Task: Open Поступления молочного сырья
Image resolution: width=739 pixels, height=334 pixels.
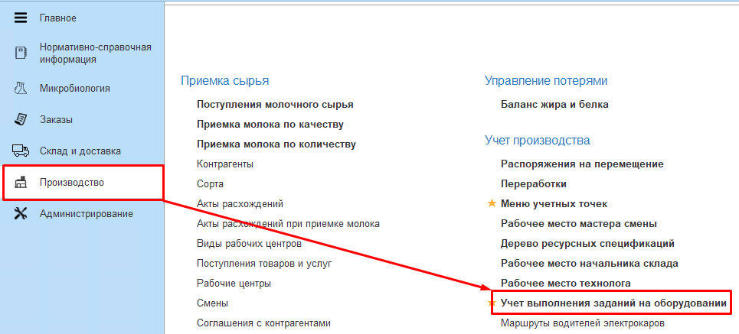Action: pos(275,105)
